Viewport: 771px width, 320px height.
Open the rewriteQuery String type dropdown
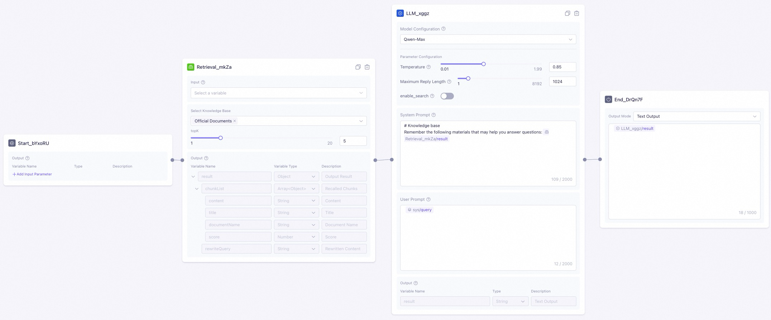click(x=296, y=249)
